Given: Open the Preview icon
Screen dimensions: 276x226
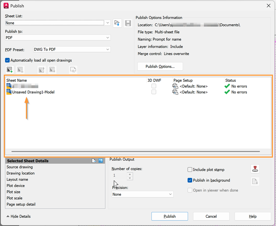Looking at the screenshot, I should (72, 69).
